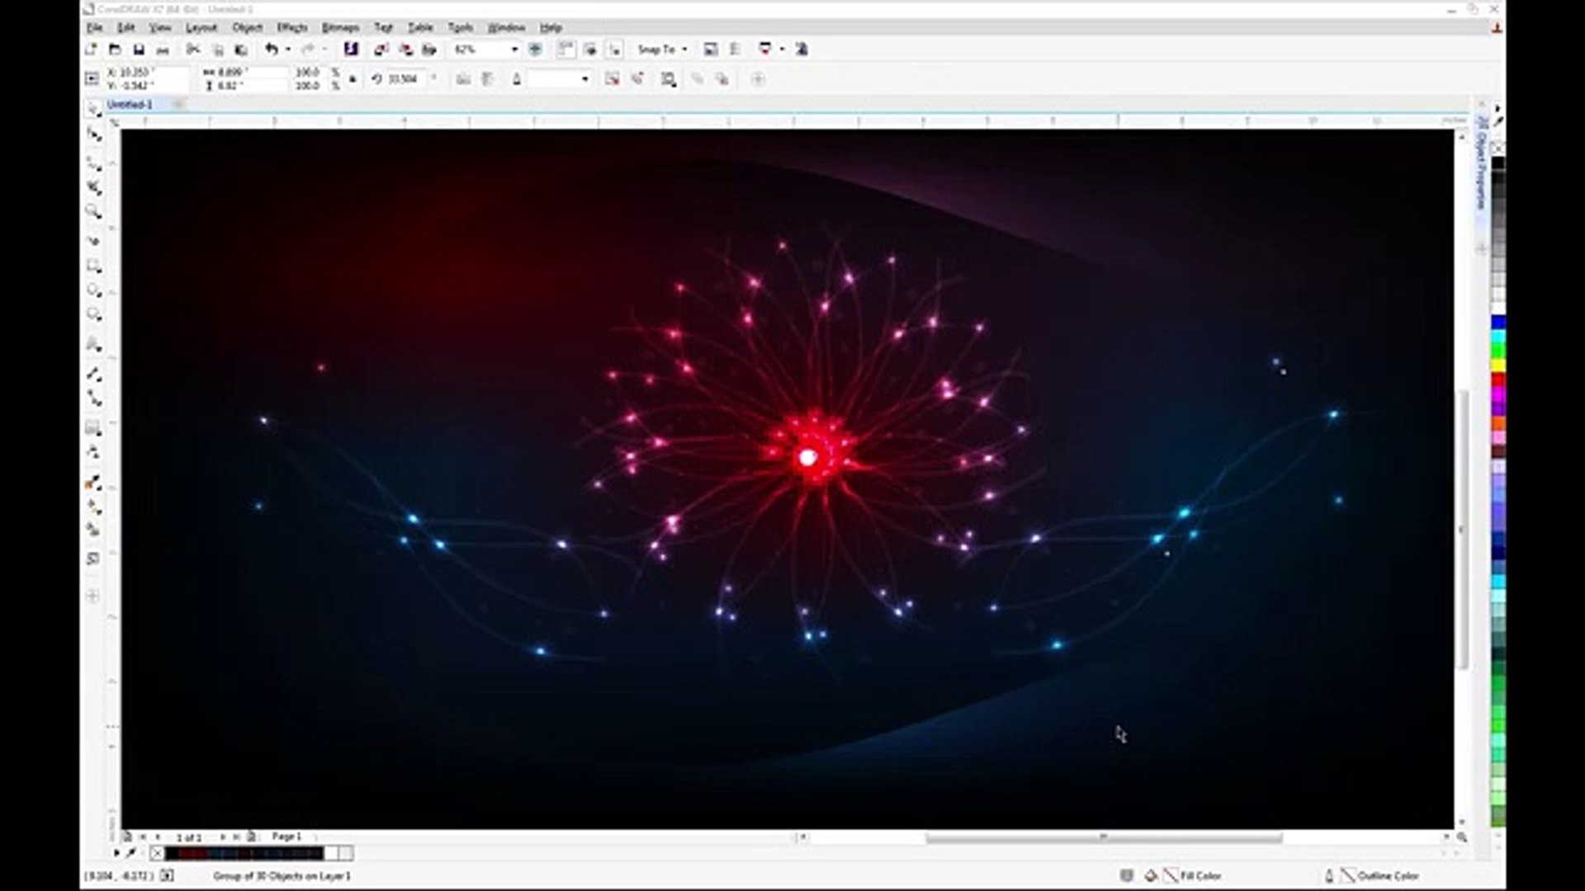
Task: Click the Save icon in the toolbar
Action: pyautogui.click(x=139, y=49)
